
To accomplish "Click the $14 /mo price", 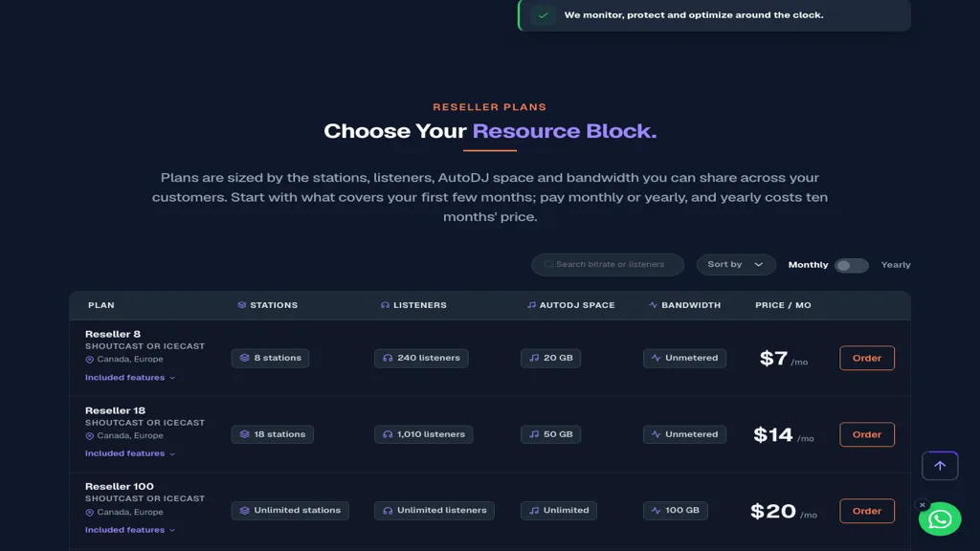I will 784,435.
